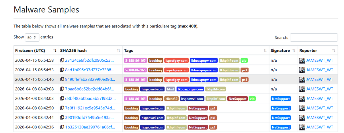Image resolution: width=344 pixels, height=133 pixels.
Task: Click reporter avatar in 06:54:53 row
Action: 302,70
